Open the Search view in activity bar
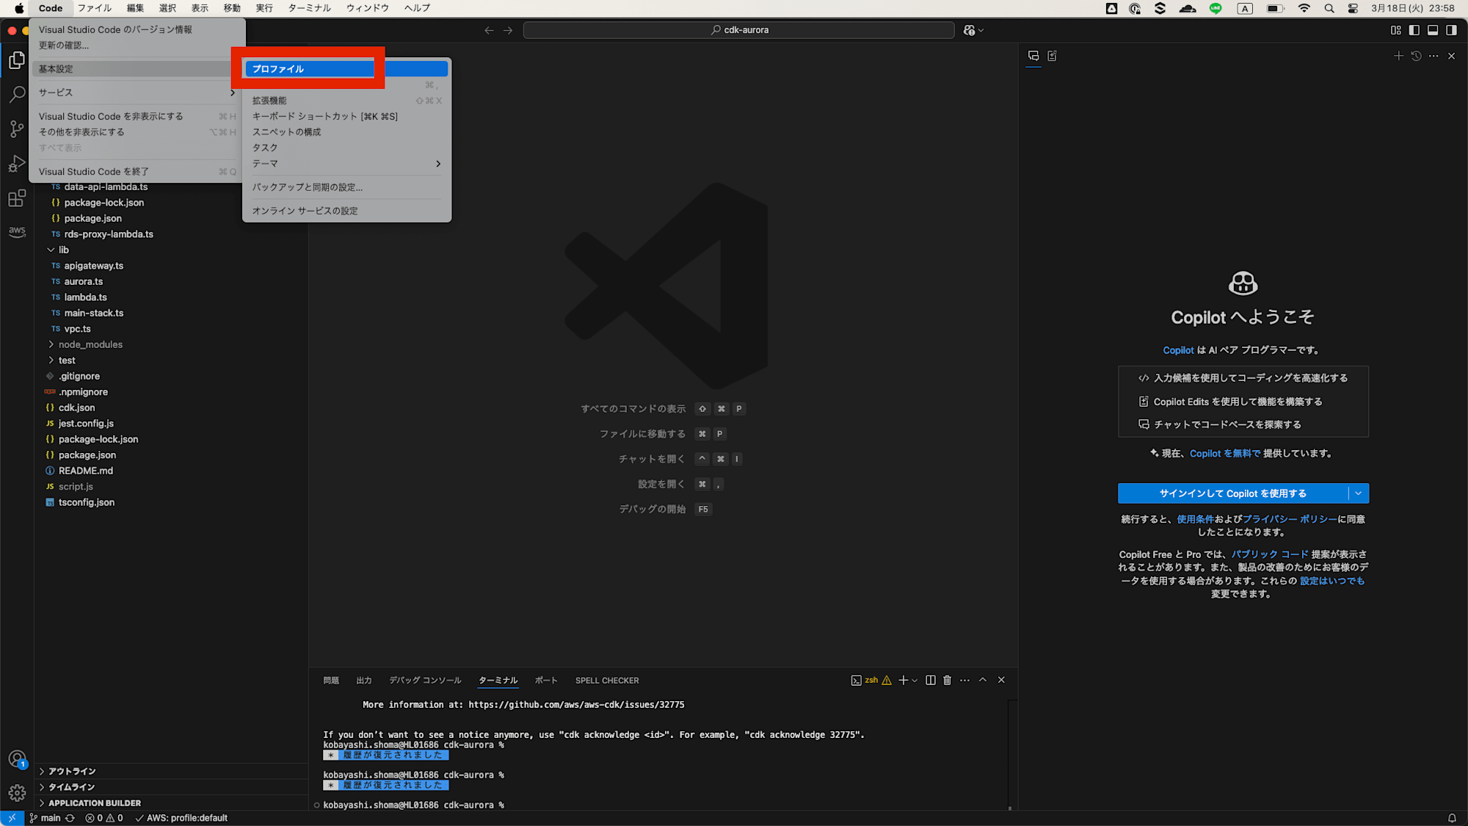 [x=17, y=94]
